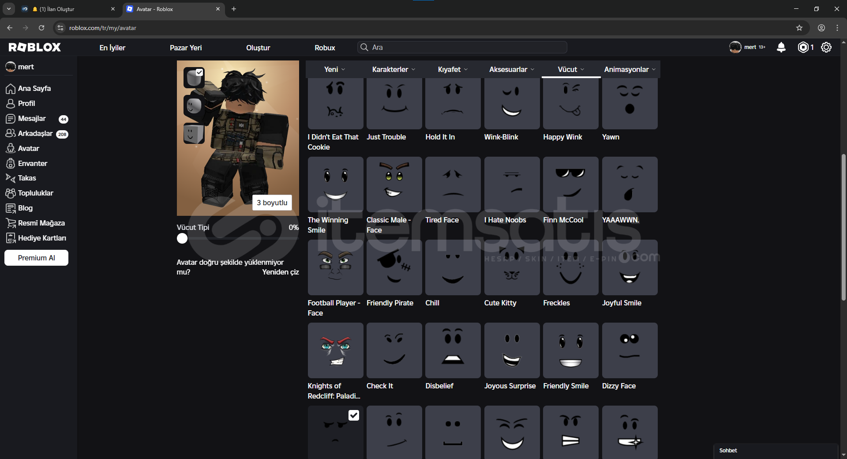Expand the Karakterler dropdown

point(394,69)
